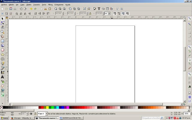
Task: Click the desktop search magnifier button
Action: pos(162,118)
